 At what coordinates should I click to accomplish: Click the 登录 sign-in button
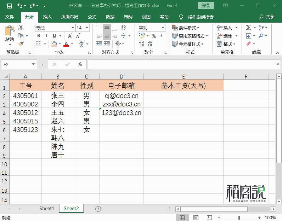tap(205, 6)
